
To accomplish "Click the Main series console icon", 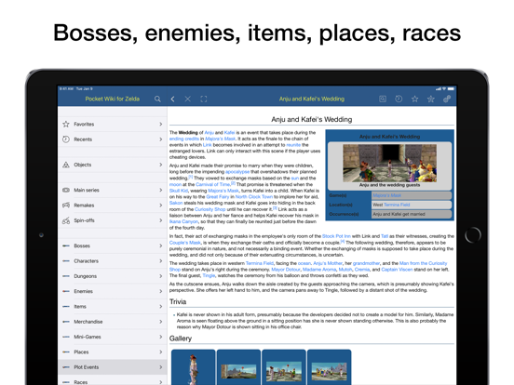I will (x=66, y=190).
